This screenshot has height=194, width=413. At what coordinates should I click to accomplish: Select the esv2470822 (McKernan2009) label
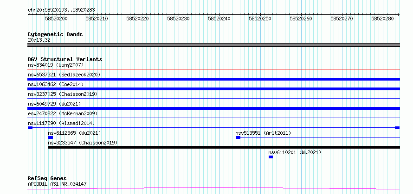pos(63,113)
